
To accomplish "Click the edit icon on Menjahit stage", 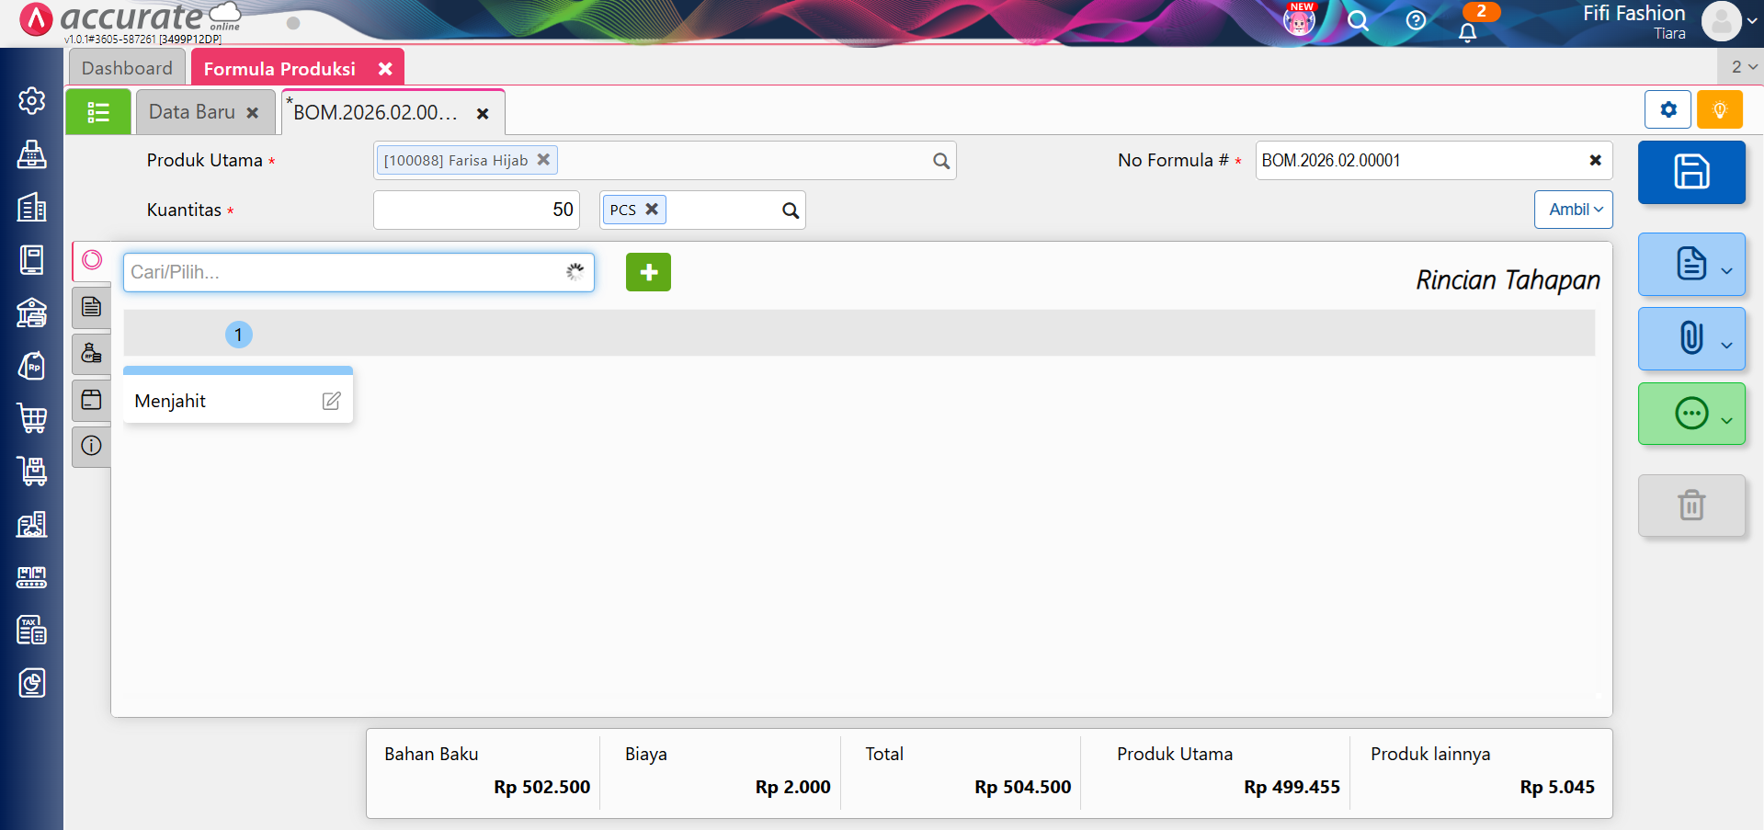I will pos(331,401).
